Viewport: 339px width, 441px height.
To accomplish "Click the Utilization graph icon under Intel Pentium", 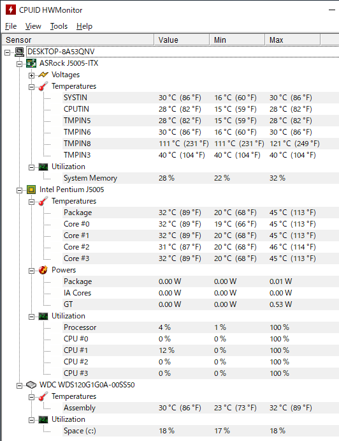I will coord(43,316).
